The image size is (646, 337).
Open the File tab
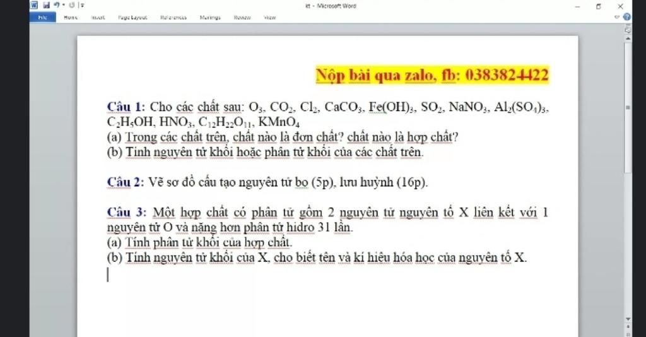point(42,17)
